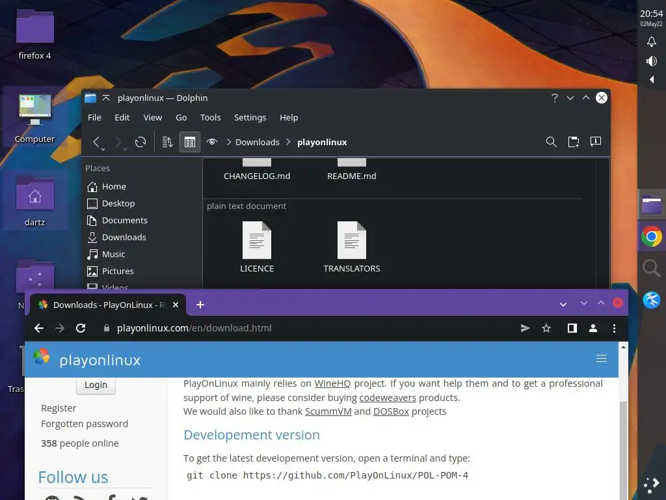Click the playonlinux logo
This screenshot has width=666, height=500.
pyautogui.click(x=87, y=359)
